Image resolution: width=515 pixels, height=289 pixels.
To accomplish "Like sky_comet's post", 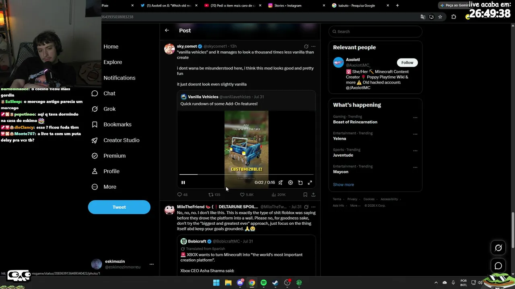I will tap(247, 195).
